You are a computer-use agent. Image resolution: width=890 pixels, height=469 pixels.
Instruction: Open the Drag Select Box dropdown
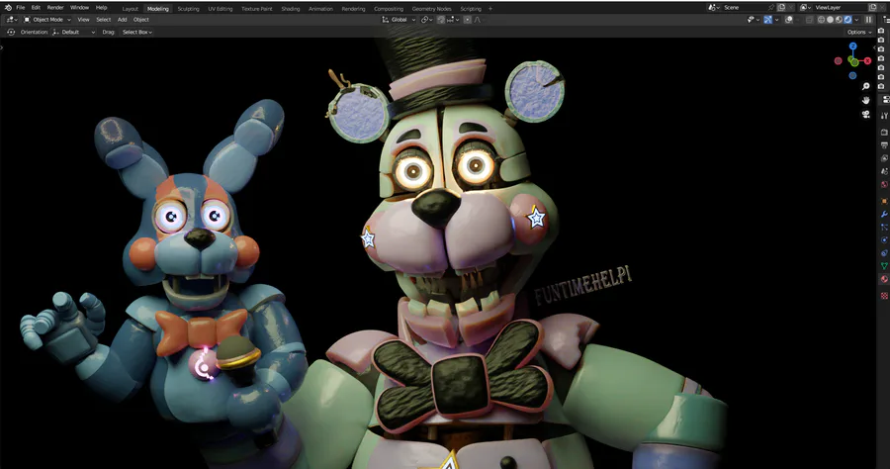click(137, 32)
